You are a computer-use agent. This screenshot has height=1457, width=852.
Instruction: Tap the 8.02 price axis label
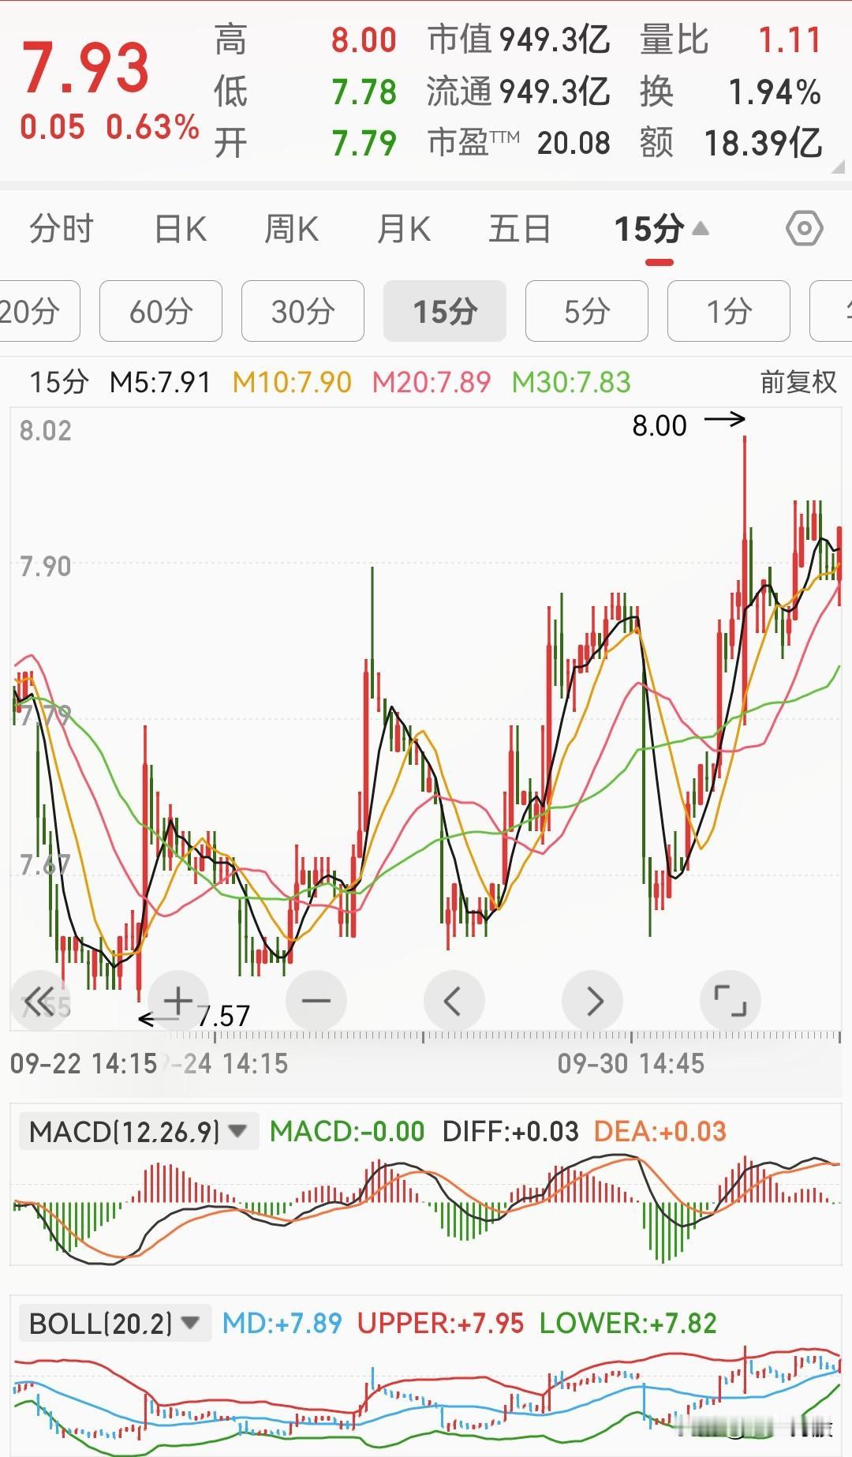[46, 431]
